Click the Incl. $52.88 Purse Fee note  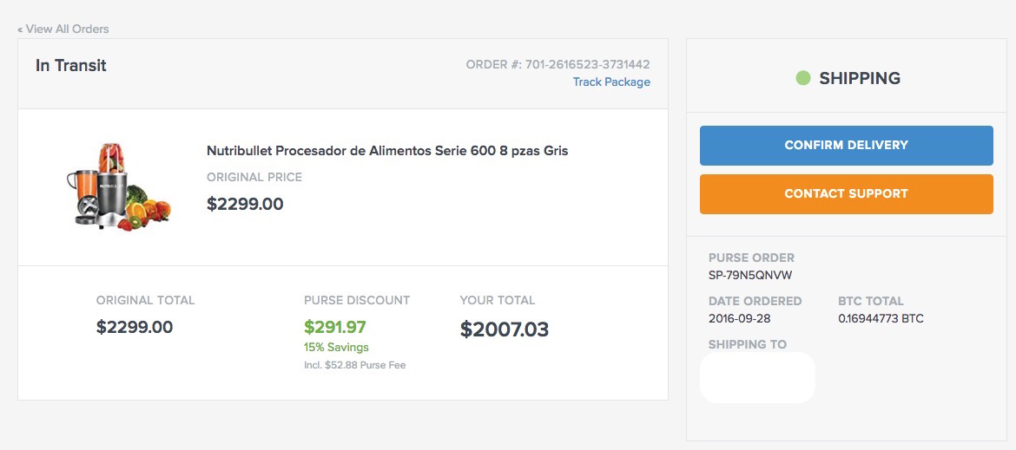pyautogui.click(x=354, y=365)
